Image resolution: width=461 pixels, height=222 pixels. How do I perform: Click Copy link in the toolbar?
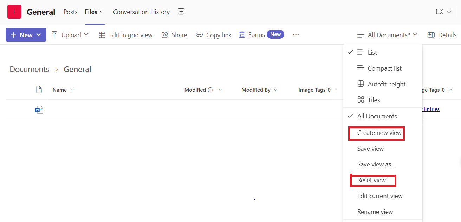pyautogui.click(x=214, y=35)
